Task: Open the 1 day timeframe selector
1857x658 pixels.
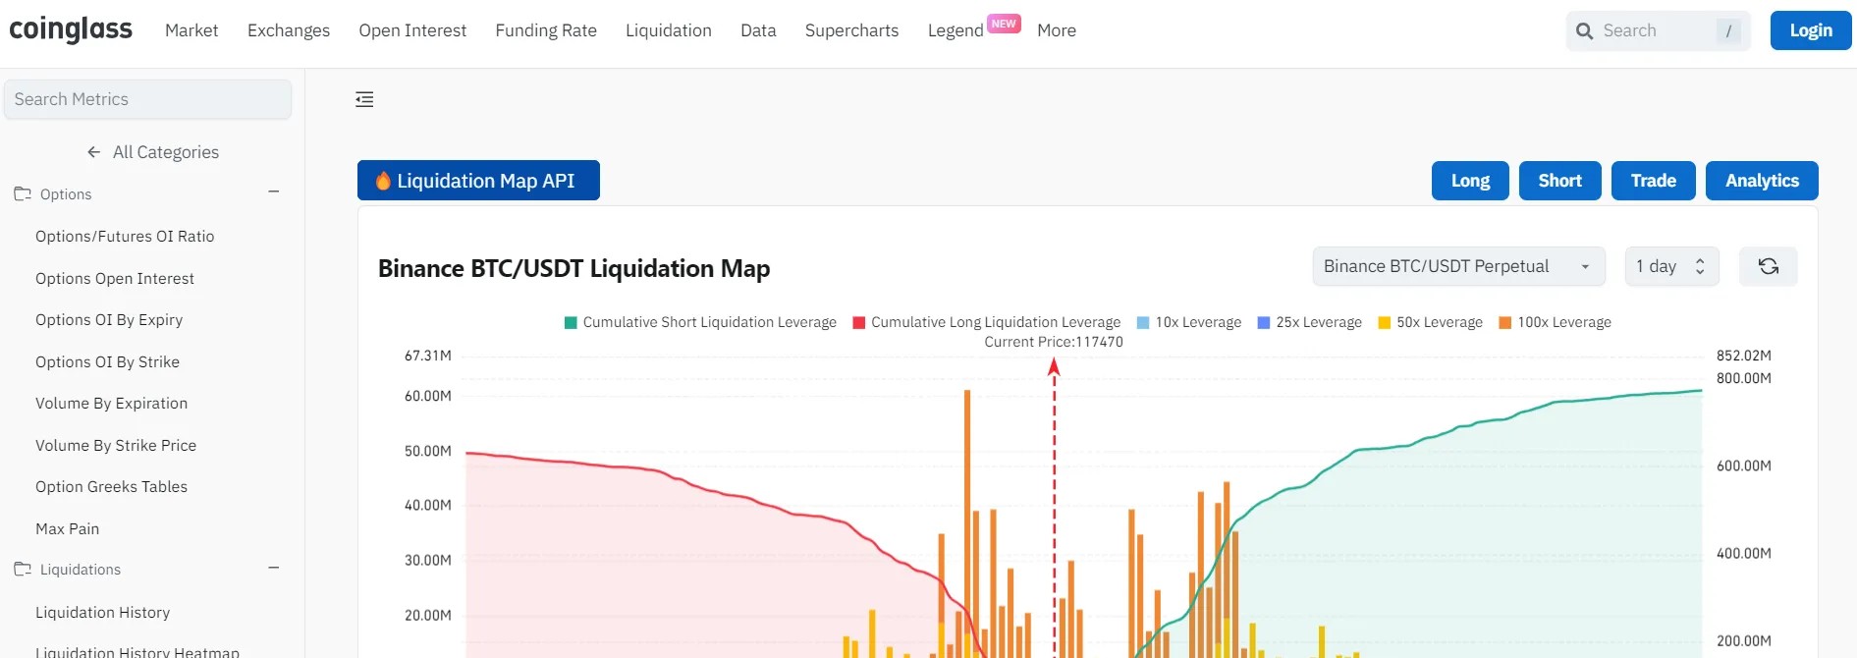Action: 1671,266
